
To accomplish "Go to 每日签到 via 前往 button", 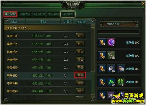I will coord(80,91).
